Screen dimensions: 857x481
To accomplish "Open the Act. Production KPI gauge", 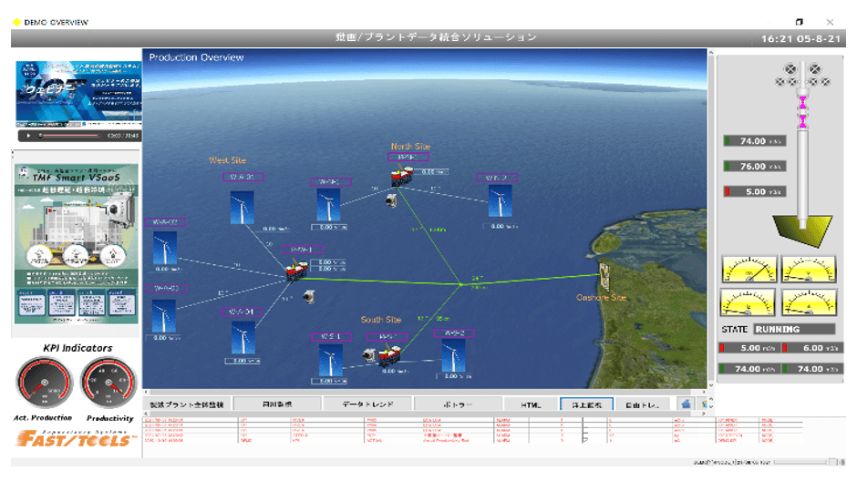I will [45, 383].
